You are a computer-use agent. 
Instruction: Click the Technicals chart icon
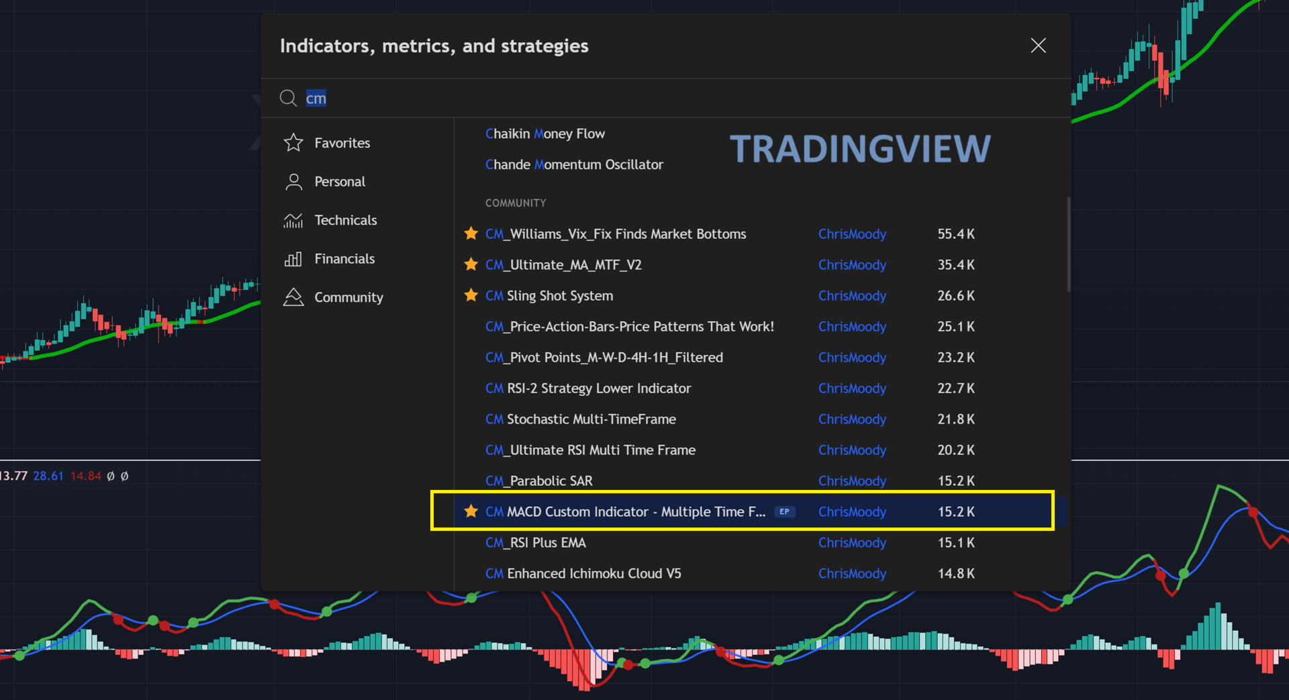click(x=293, y=220)
